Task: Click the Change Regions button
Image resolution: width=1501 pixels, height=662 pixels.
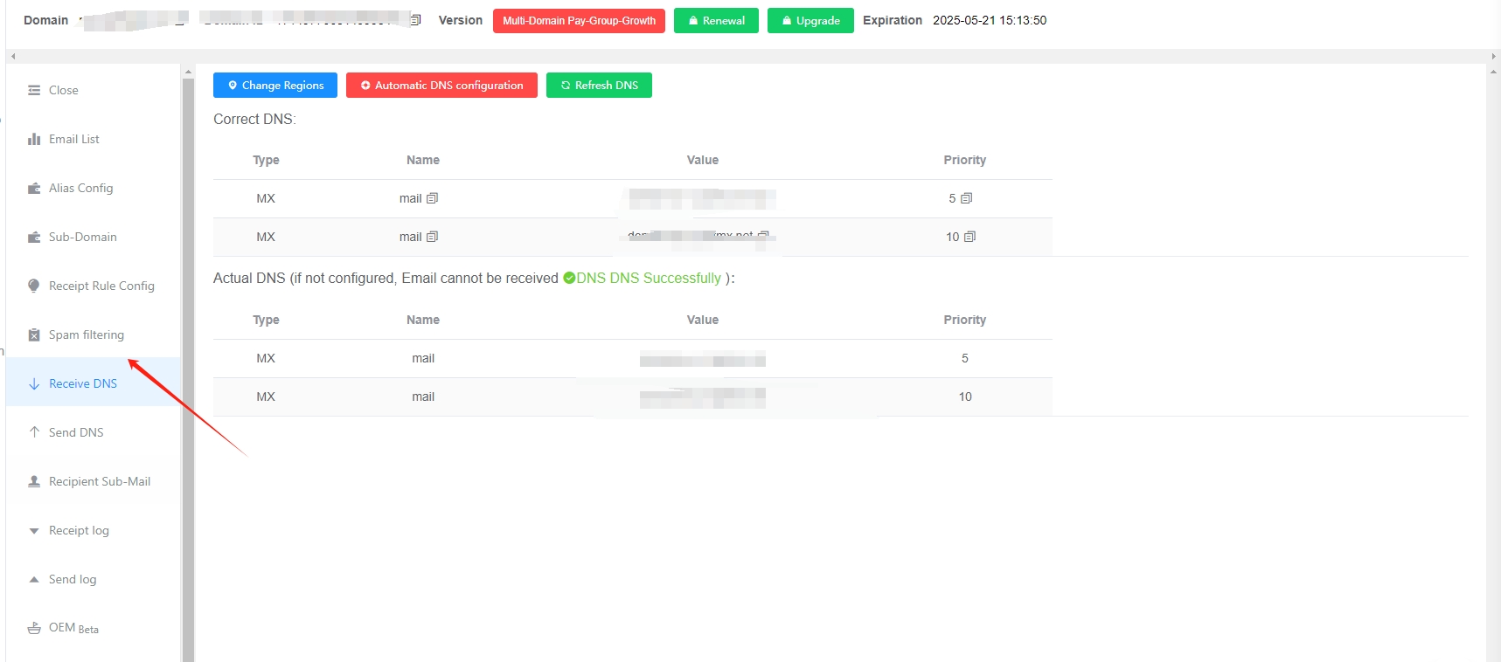Action: point(275,86)
